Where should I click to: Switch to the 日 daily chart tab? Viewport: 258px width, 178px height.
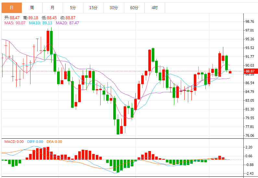12,8
